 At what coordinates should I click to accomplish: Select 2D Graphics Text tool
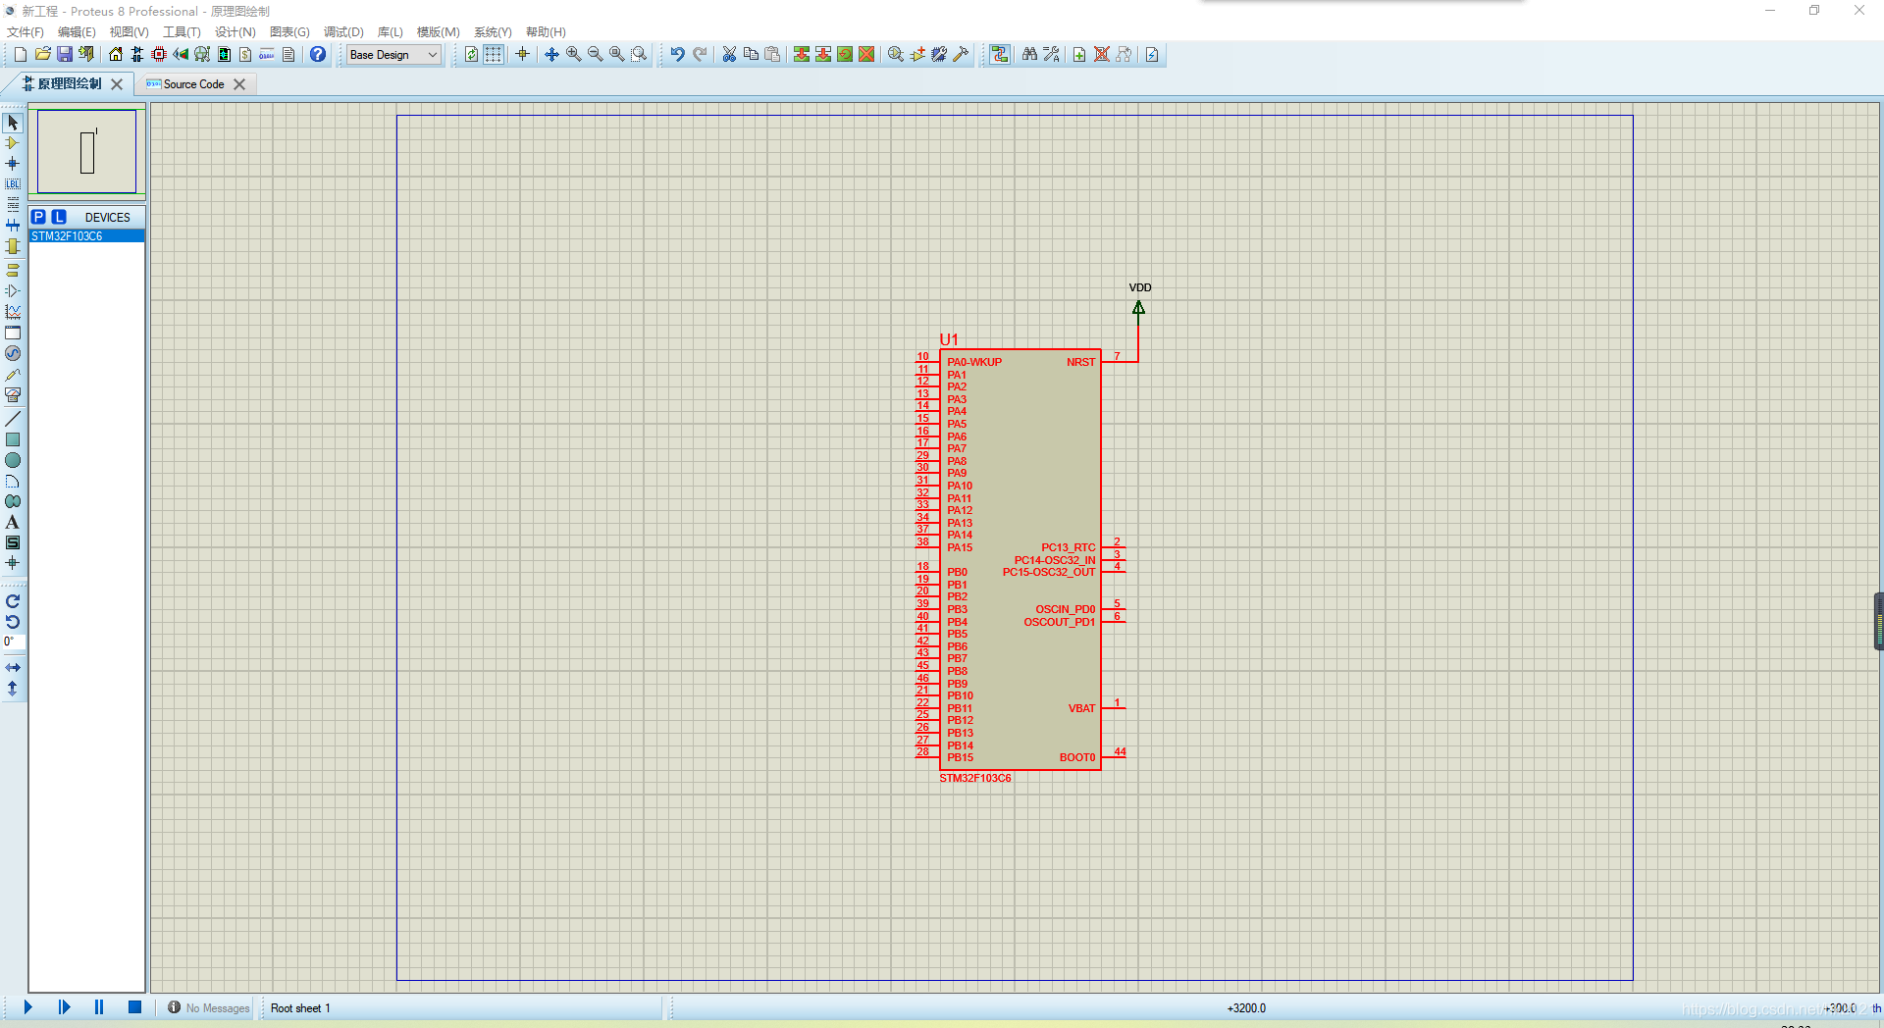[x=13, y=522]
